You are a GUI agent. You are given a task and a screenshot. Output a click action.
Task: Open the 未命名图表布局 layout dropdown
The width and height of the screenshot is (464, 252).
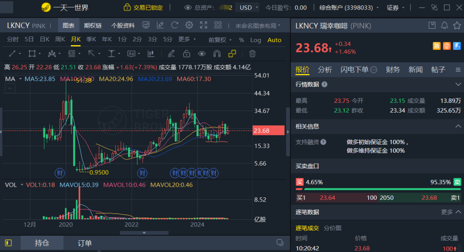pos(258,26)
